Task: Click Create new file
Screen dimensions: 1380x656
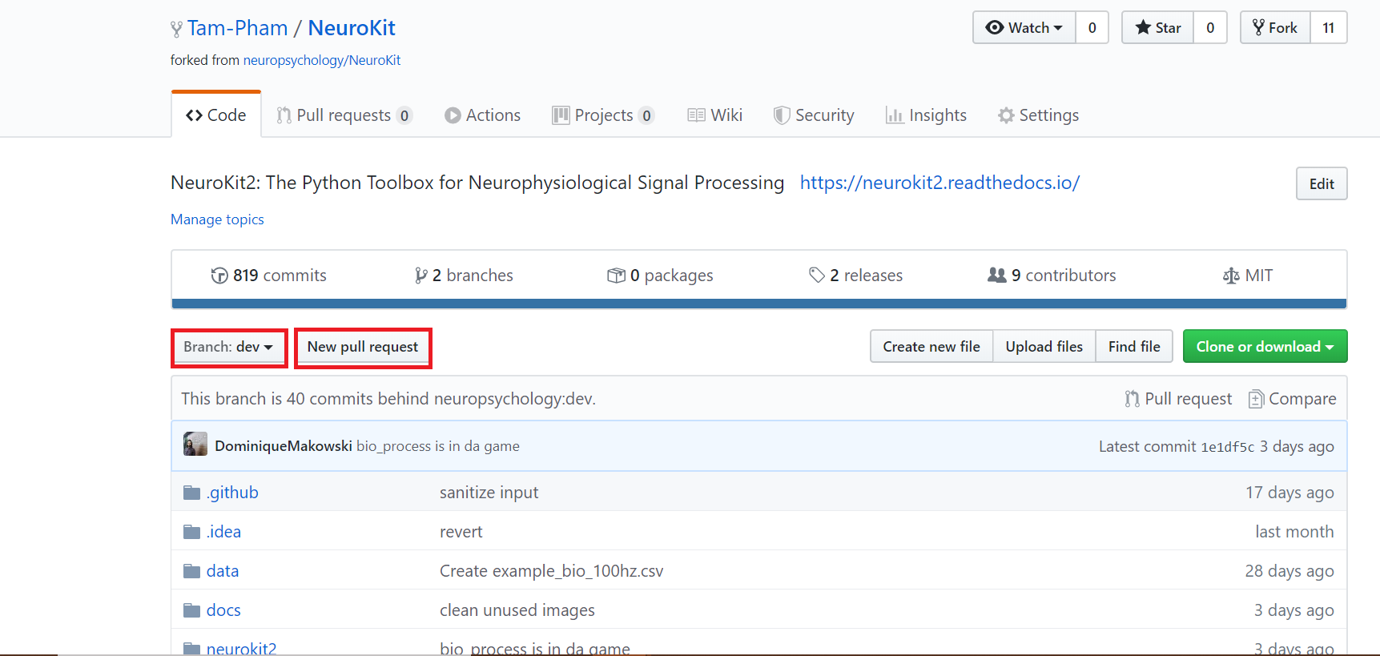Action: tap(931, 347)
